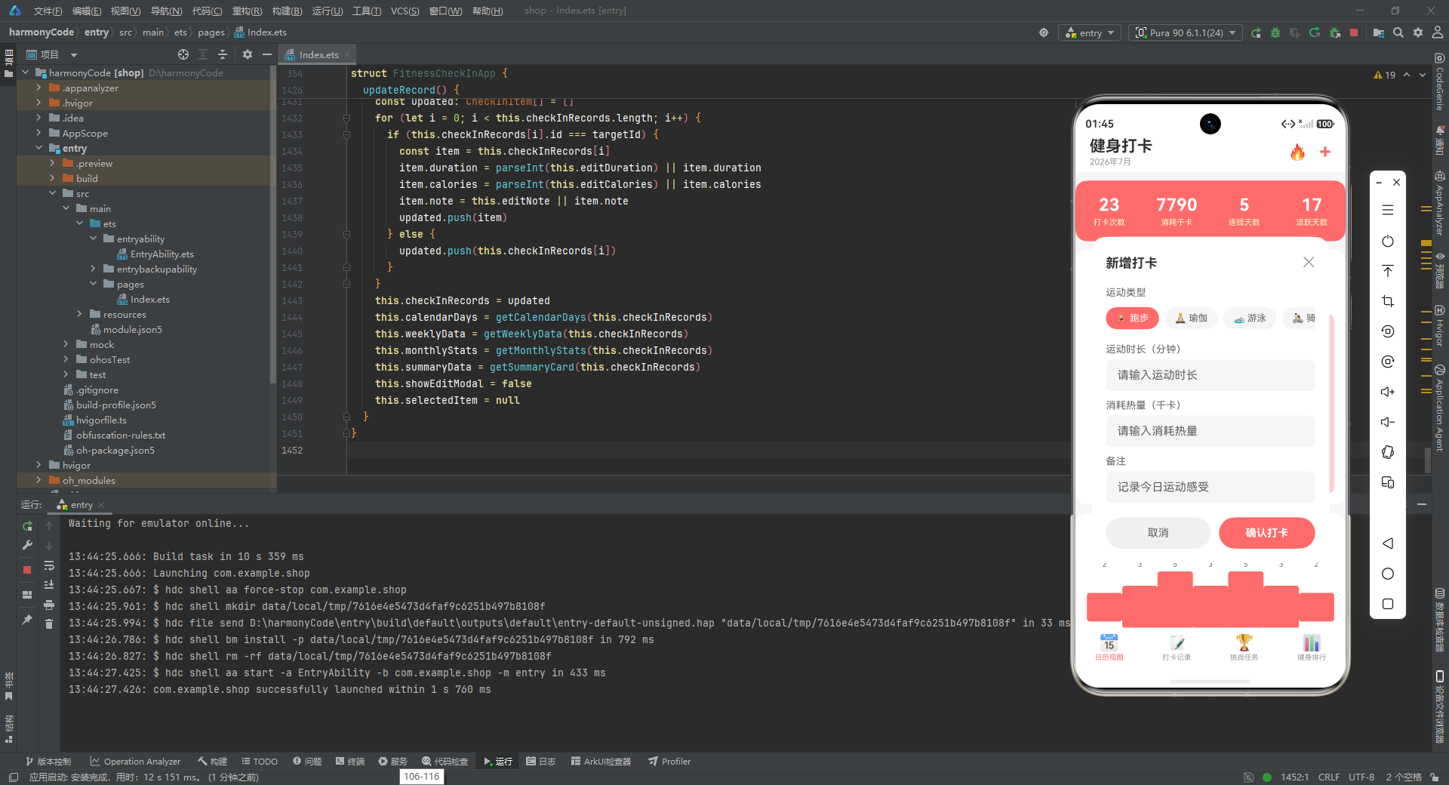This screenshot has height=785, width=1449.
Task: Open Search Everywhere magnifier icon
Action: coord(1398,32)
